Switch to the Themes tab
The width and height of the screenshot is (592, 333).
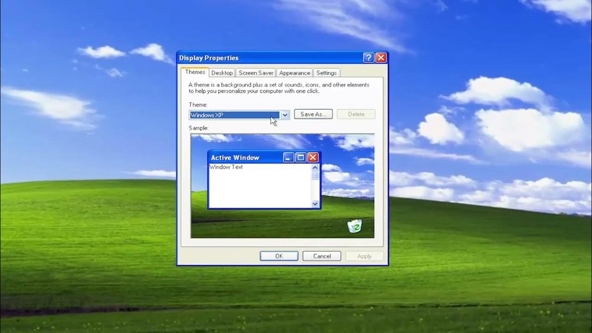click(195, 72)
